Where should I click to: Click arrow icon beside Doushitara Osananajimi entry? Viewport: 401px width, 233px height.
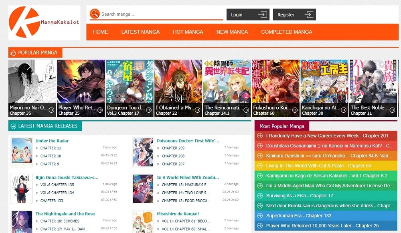click(260, 146)
